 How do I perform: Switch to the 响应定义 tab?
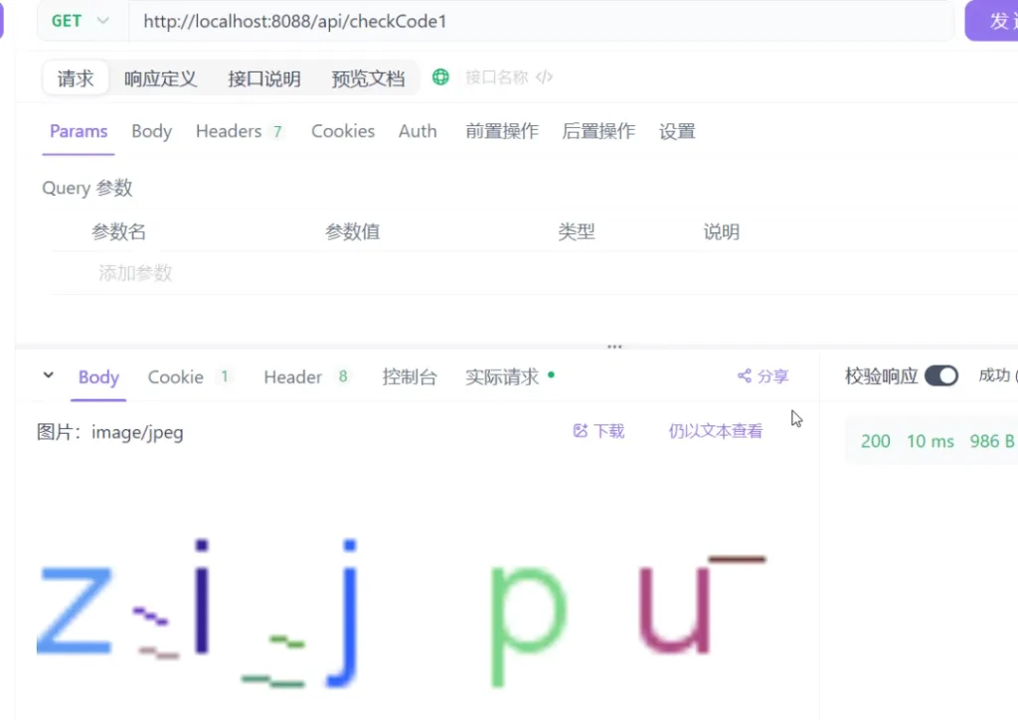tap(160, 78)
